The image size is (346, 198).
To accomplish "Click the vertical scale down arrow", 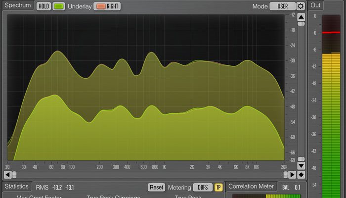I will [x=301, y=166].
